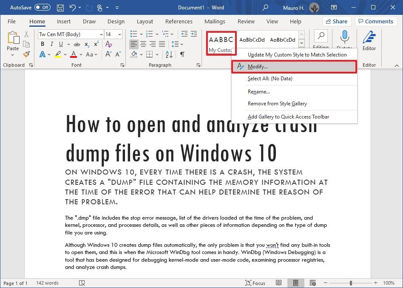Switch to the Insert tab
The height and width of the screenshot is (288, 403).
coord(63,21)
